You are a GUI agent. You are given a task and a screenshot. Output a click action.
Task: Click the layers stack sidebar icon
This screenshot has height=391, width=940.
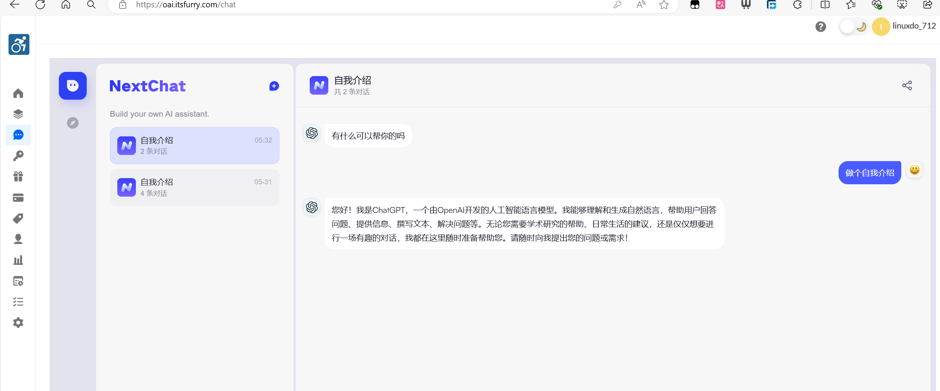[x=18, y=114]
